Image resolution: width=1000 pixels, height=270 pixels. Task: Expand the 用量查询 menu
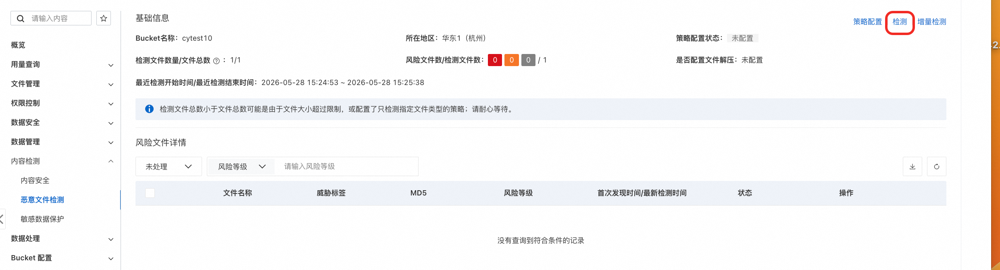tap(62, 64)
